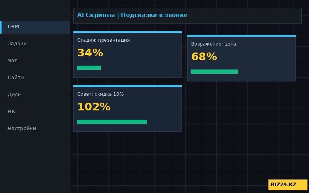Image resolution: width=309 pixels, height=193 pixels.
Task: Click the progress bar under 68%
Action: (214, 71)
